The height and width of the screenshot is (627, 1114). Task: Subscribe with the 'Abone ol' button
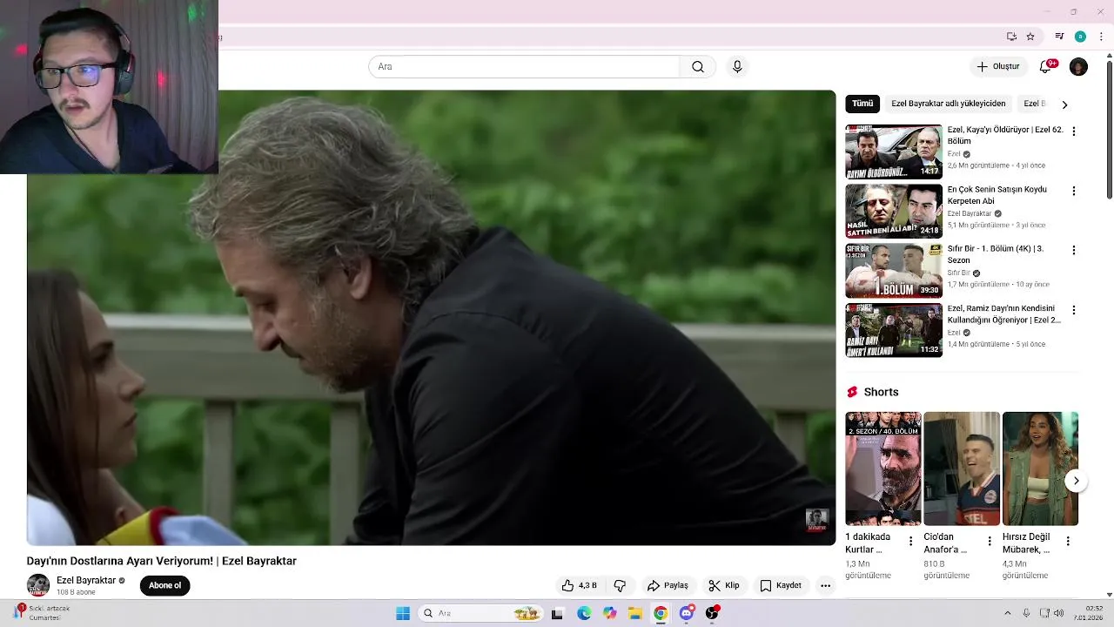(x=164, y=585)
